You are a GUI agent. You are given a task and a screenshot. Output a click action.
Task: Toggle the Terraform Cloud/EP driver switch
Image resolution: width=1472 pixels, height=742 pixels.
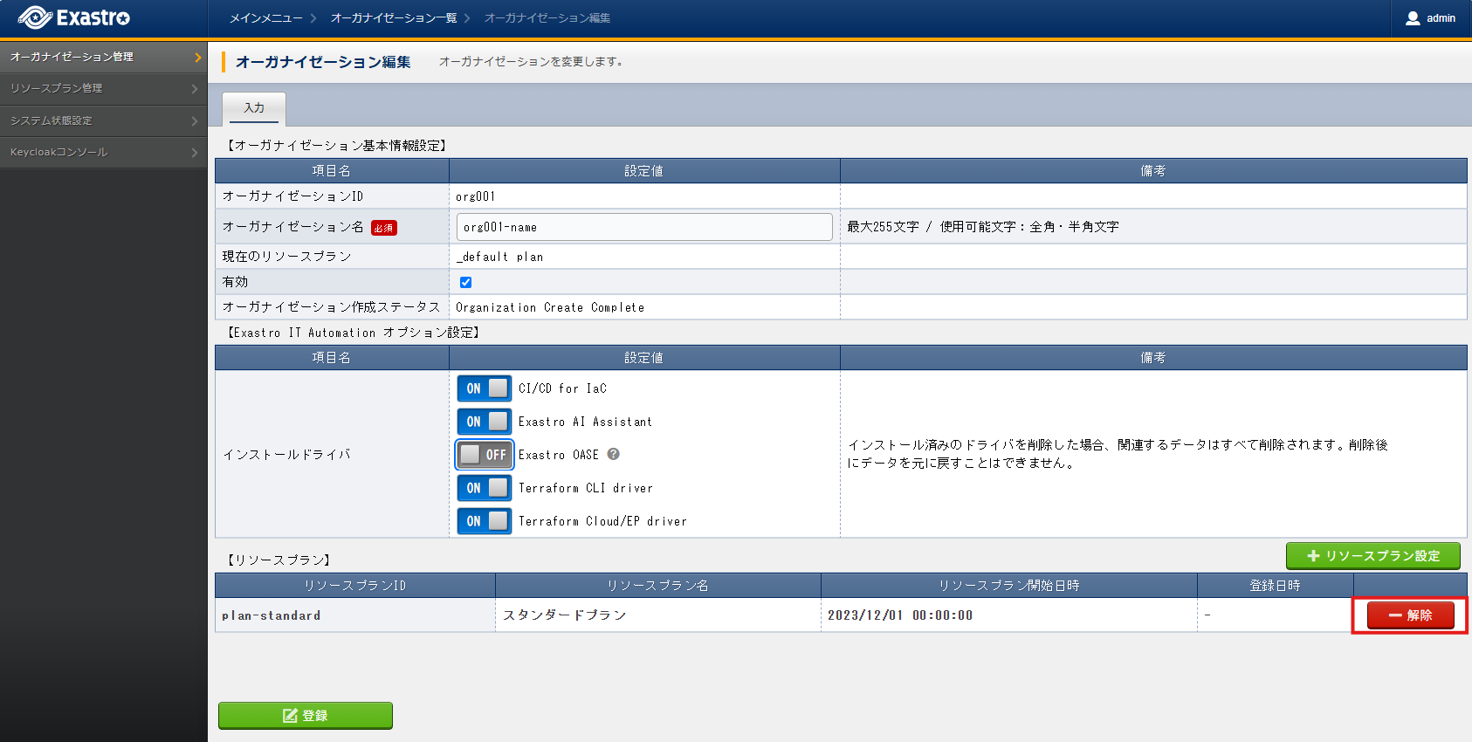(485, 521)
